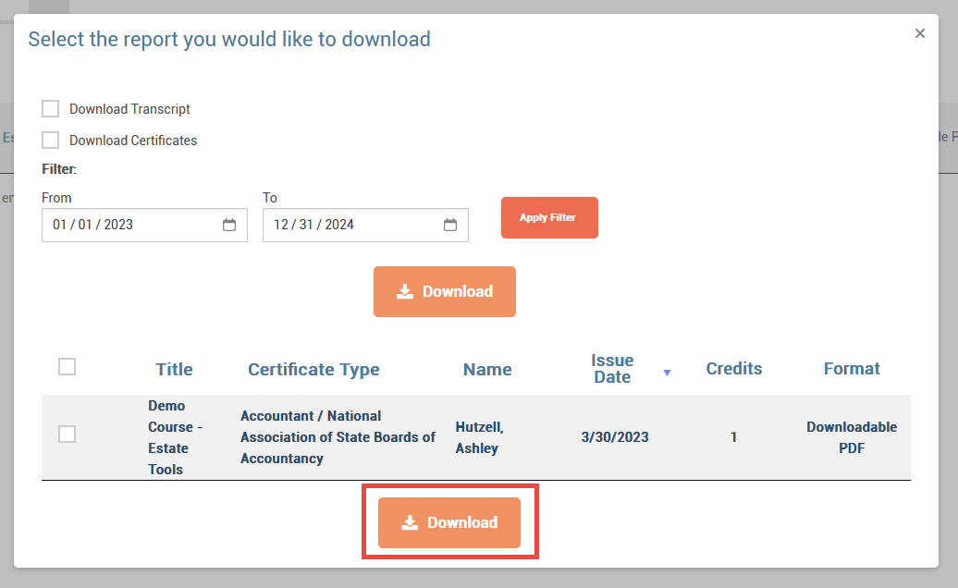Image resolution: width=958 pixels, height=588 pixels.
Task: Edit the From date field 01/01/2023
Action: coord(145,225)
